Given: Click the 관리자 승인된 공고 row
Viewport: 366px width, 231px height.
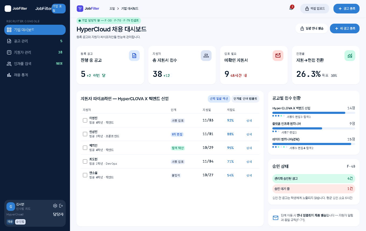Looking at the screenshot, I should pyautogui.click(x=314, y=179).
